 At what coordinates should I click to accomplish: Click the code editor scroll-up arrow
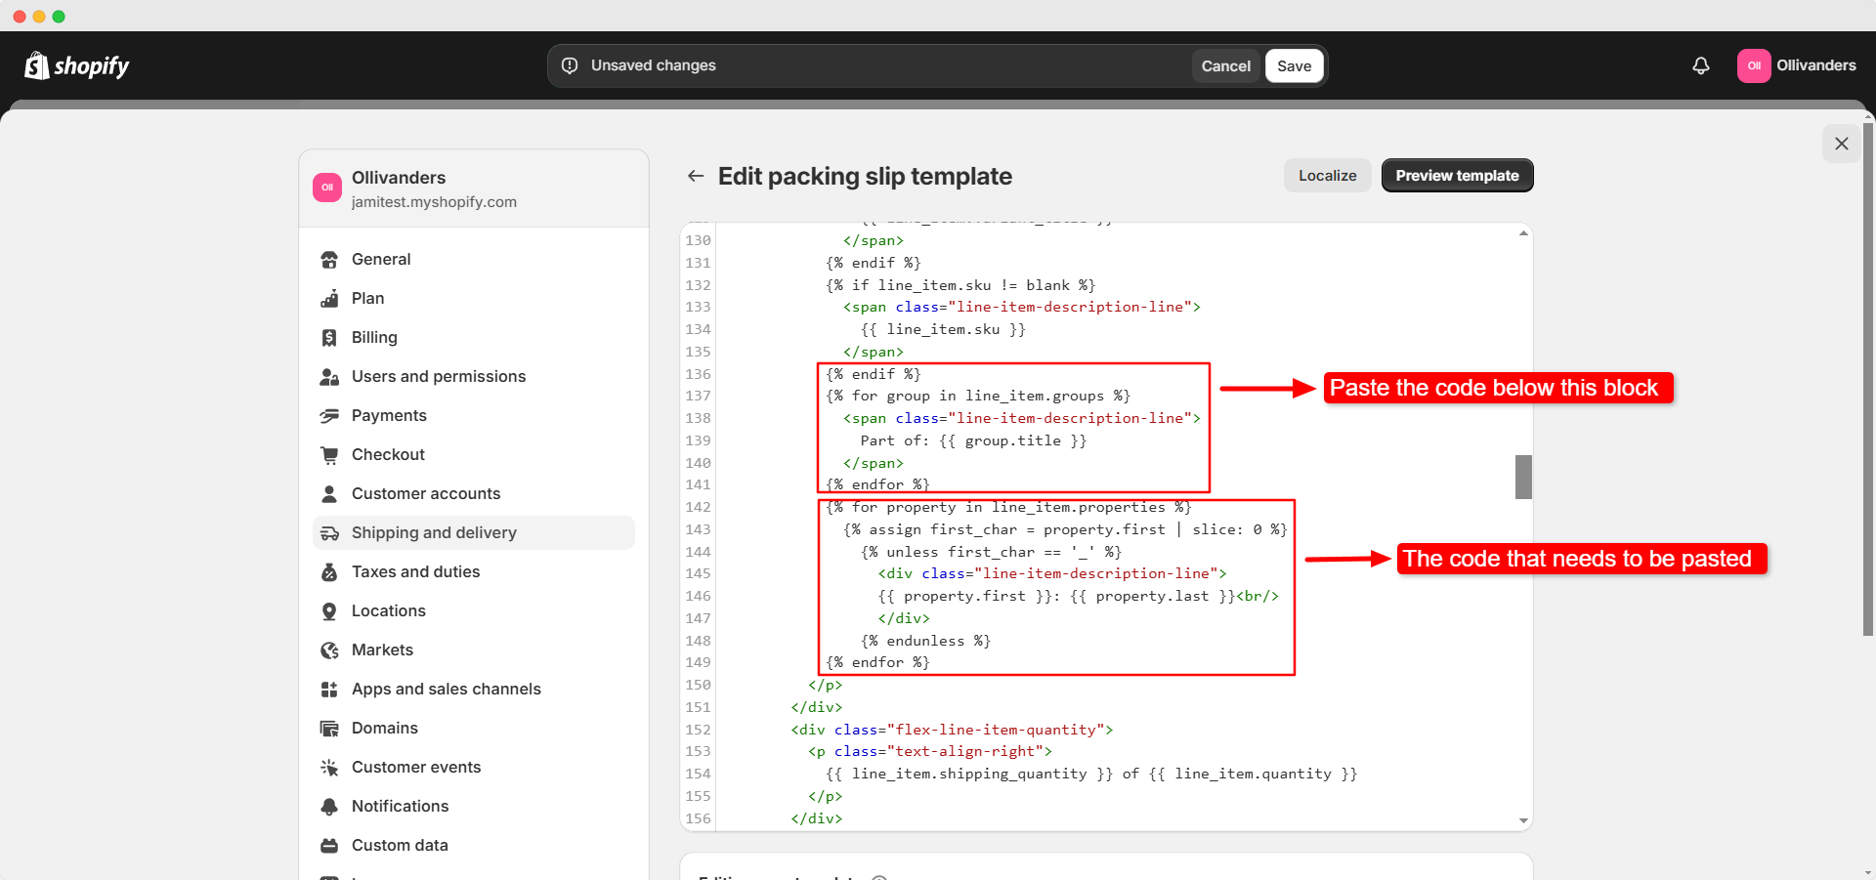1523,233
